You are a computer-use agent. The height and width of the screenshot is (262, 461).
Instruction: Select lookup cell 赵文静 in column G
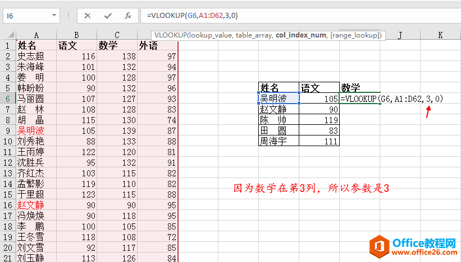(x=279, y=109)
